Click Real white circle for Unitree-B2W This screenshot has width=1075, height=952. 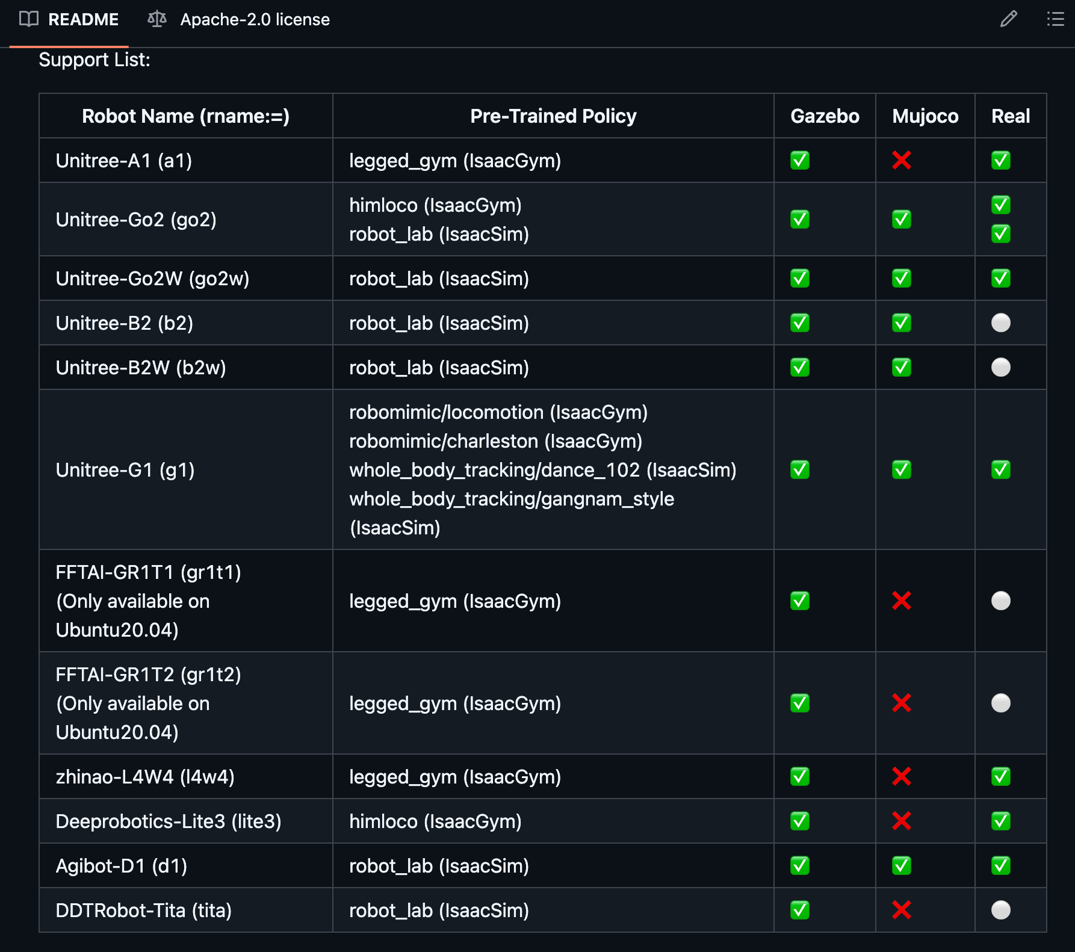coord(1001,368)
